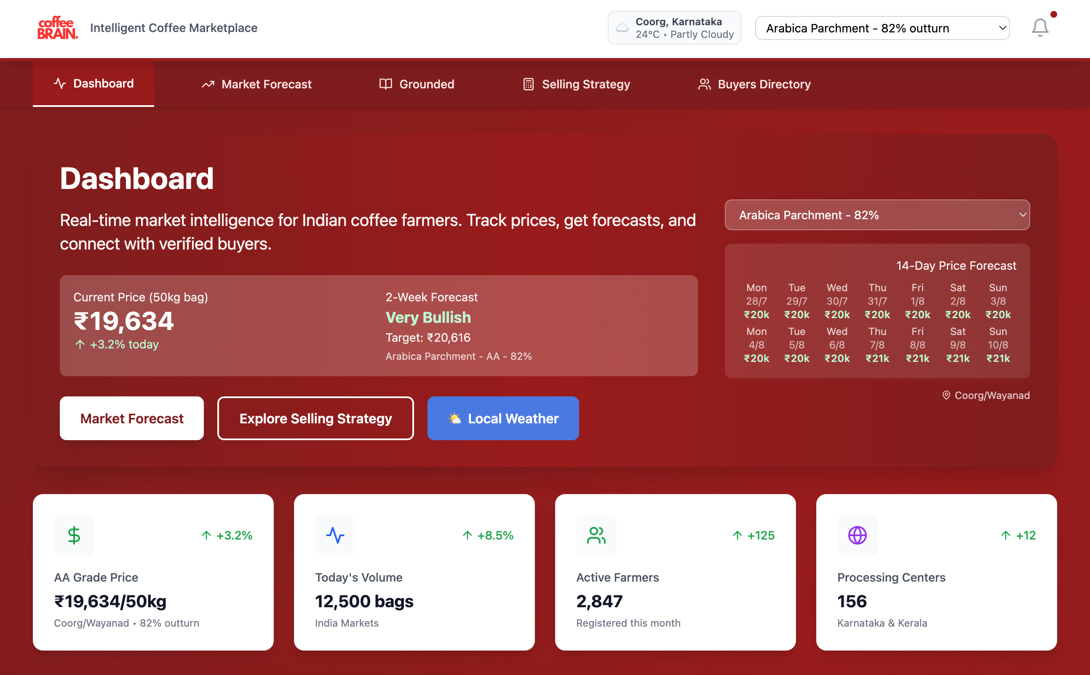The image size is (1090, 675).
Task: Expand the Arabica Parchment - 82% forecast selector
Action: tap(877, 215)
